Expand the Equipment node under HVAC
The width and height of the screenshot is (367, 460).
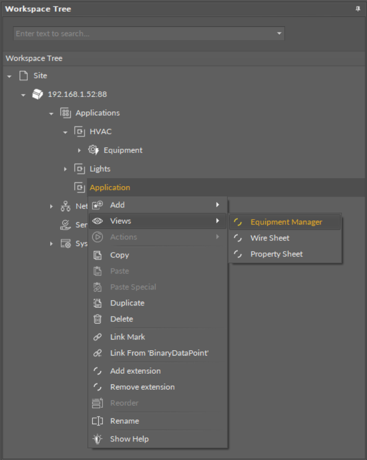point(79,150)
